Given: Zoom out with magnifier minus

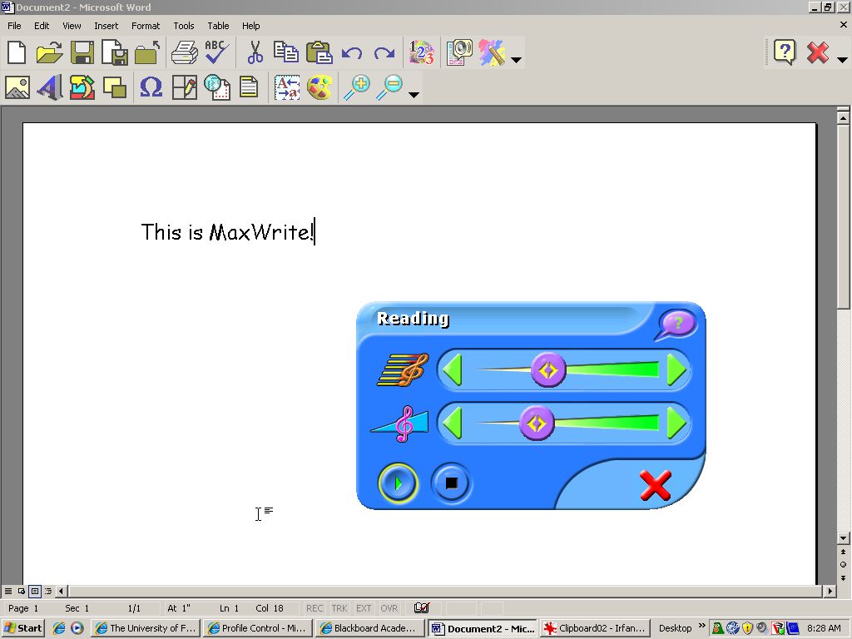Looking at the screenshot, I should (389, 87).
